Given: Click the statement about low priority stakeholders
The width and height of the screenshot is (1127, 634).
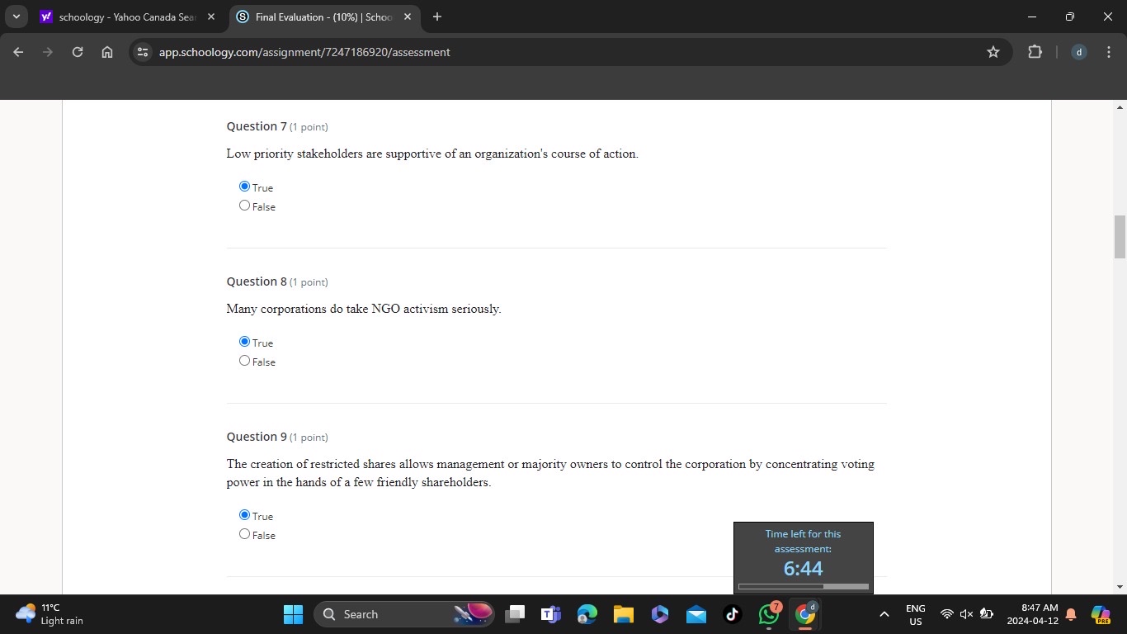Looking at the screenshot, I should point(432,154).
